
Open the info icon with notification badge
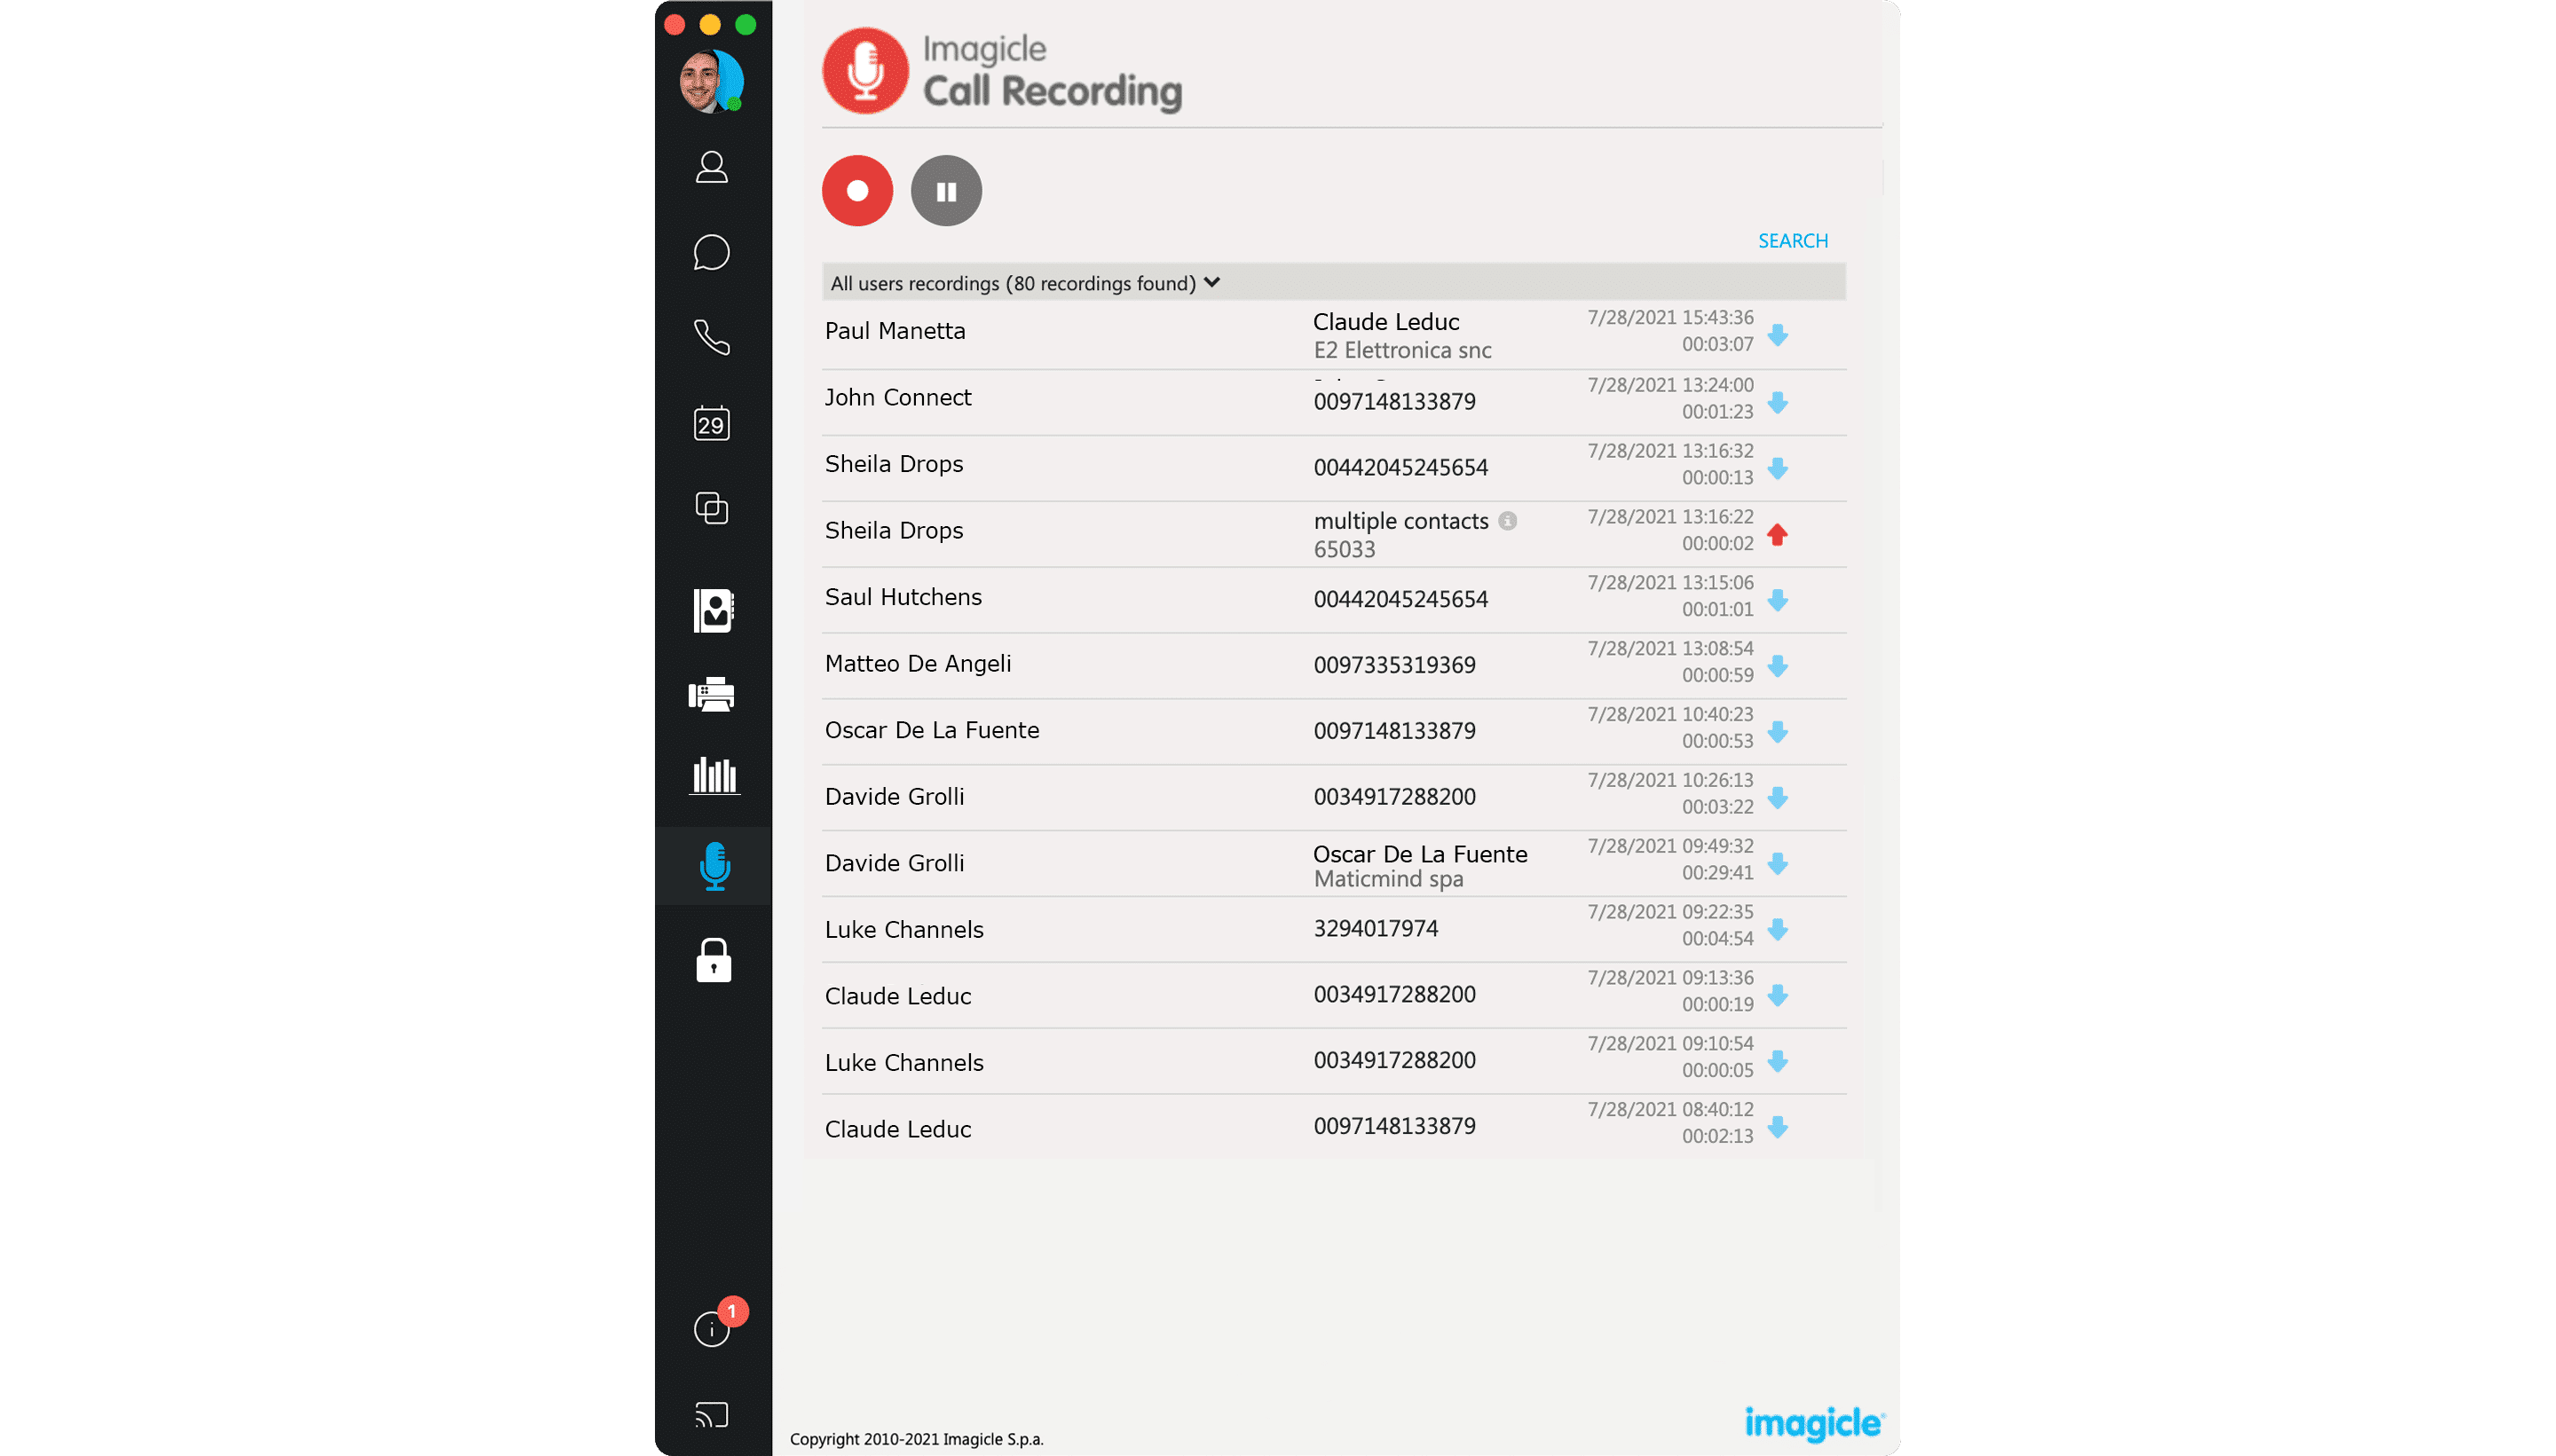[711, 1329]
